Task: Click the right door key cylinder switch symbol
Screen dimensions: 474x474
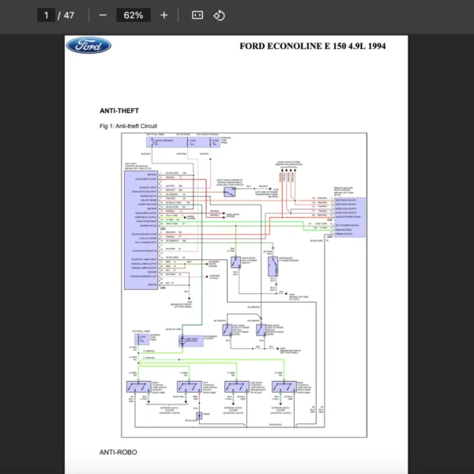Action: coord(236,261)
